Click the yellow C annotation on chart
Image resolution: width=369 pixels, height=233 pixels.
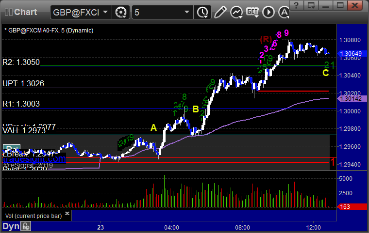tap(326, 73)
